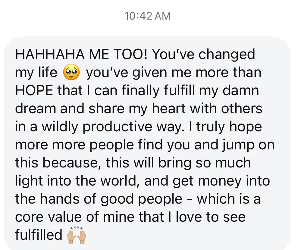Tap the raised hands emoji
This screenshot has height=250, width=301.
coord(76,235)
